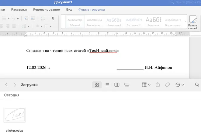The width and height of the screenshot is (201, 138).
Task: Select the sticker.webp file thumbnail
Action: pos(15,115)
